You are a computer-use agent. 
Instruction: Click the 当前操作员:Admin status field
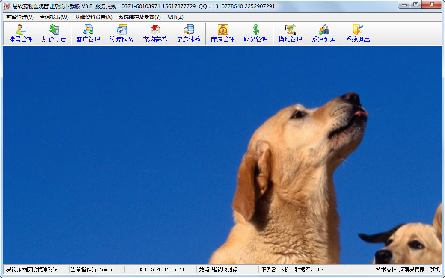click(96, 269)
